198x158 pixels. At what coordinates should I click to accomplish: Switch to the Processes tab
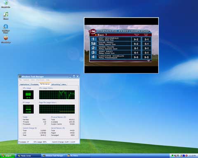pyautogui.click(x=35, y=84)
